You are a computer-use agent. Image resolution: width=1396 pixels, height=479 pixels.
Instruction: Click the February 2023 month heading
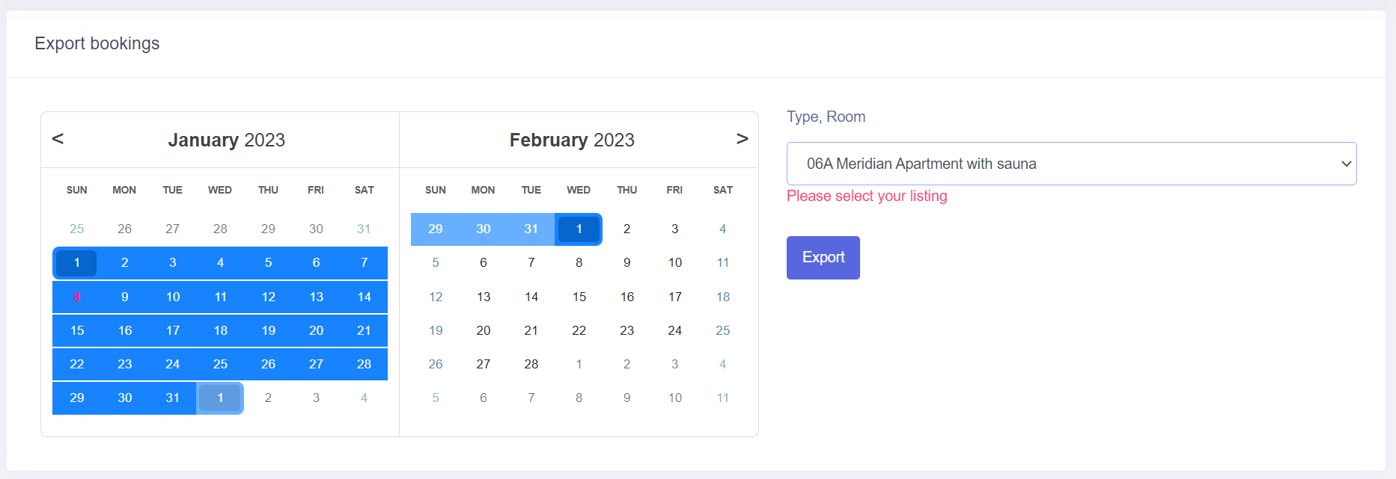tap(572, 140)
